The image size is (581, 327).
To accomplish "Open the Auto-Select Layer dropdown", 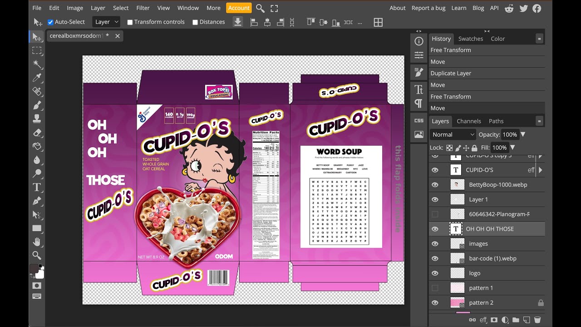I will tap(106, 22).
